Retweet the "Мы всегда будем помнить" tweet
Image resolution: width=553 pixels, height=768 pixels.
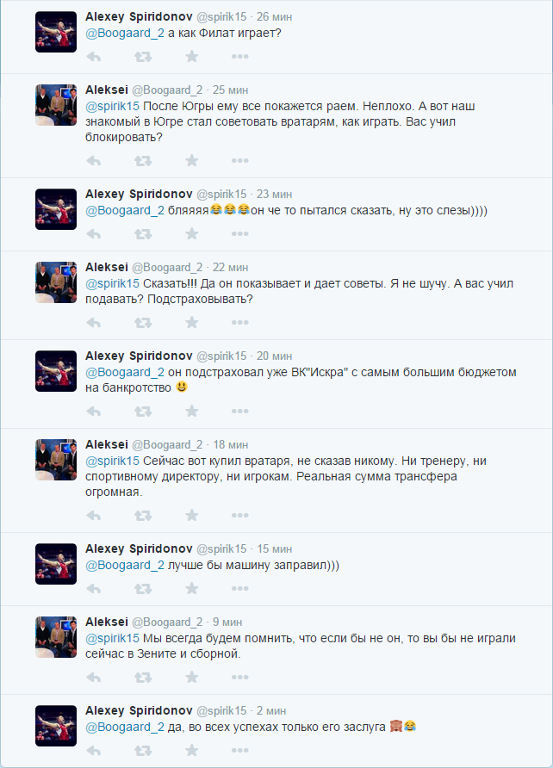142,678
